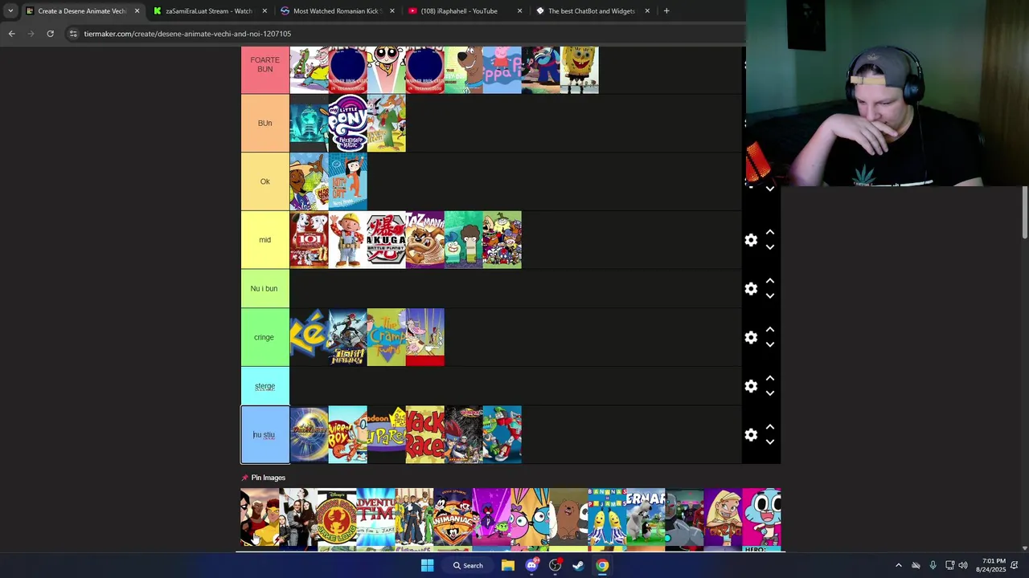Open Steam from the taskbar

pos(578,565)
